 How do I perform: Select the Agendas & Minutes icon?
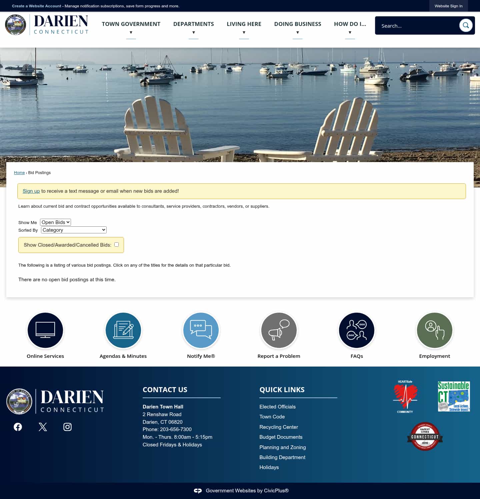[x=123, y=330]
